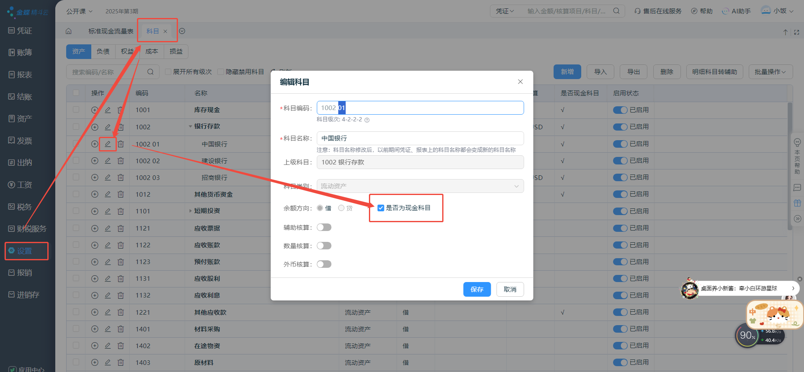
Task: Enable the 辅助核算 toggle
Action: (x=324, y=227)
